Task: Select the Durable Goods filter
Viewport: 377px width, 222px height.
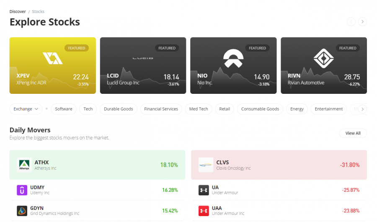Action: pos(118,109)
